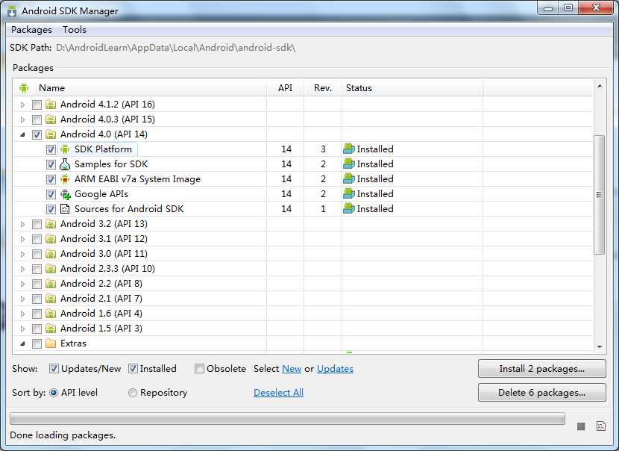Screen dimensions: 619x451
Task: Expand the Android 2.3.3 (API 10) node
Action: pos(22,269)
